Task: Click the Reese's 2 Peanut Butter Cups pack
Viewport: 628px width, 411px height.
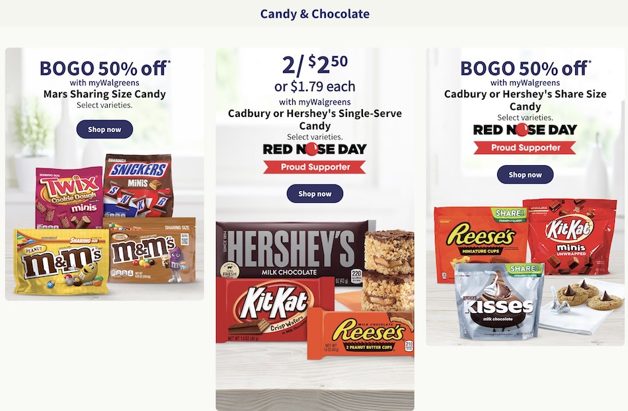Action: pos(360,334)
